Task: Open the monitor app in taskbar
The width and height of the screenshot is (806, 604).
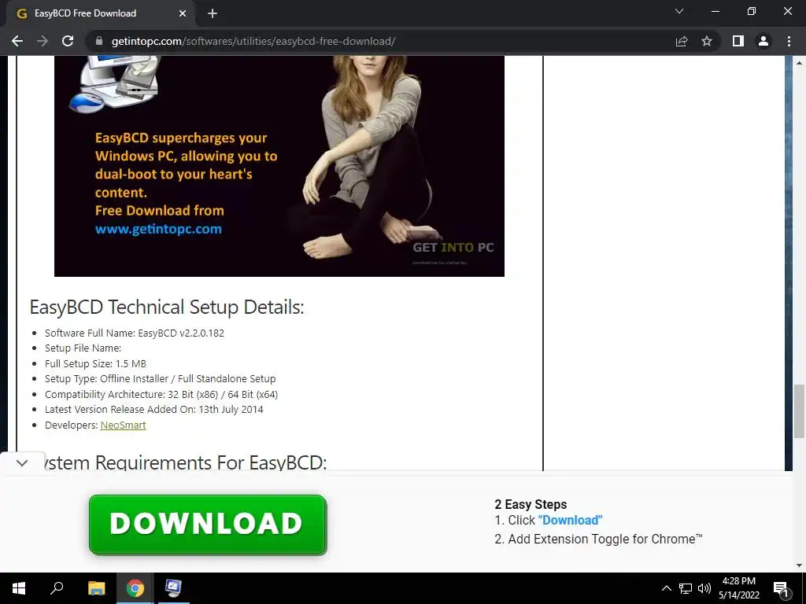Action: coord(173,588)
